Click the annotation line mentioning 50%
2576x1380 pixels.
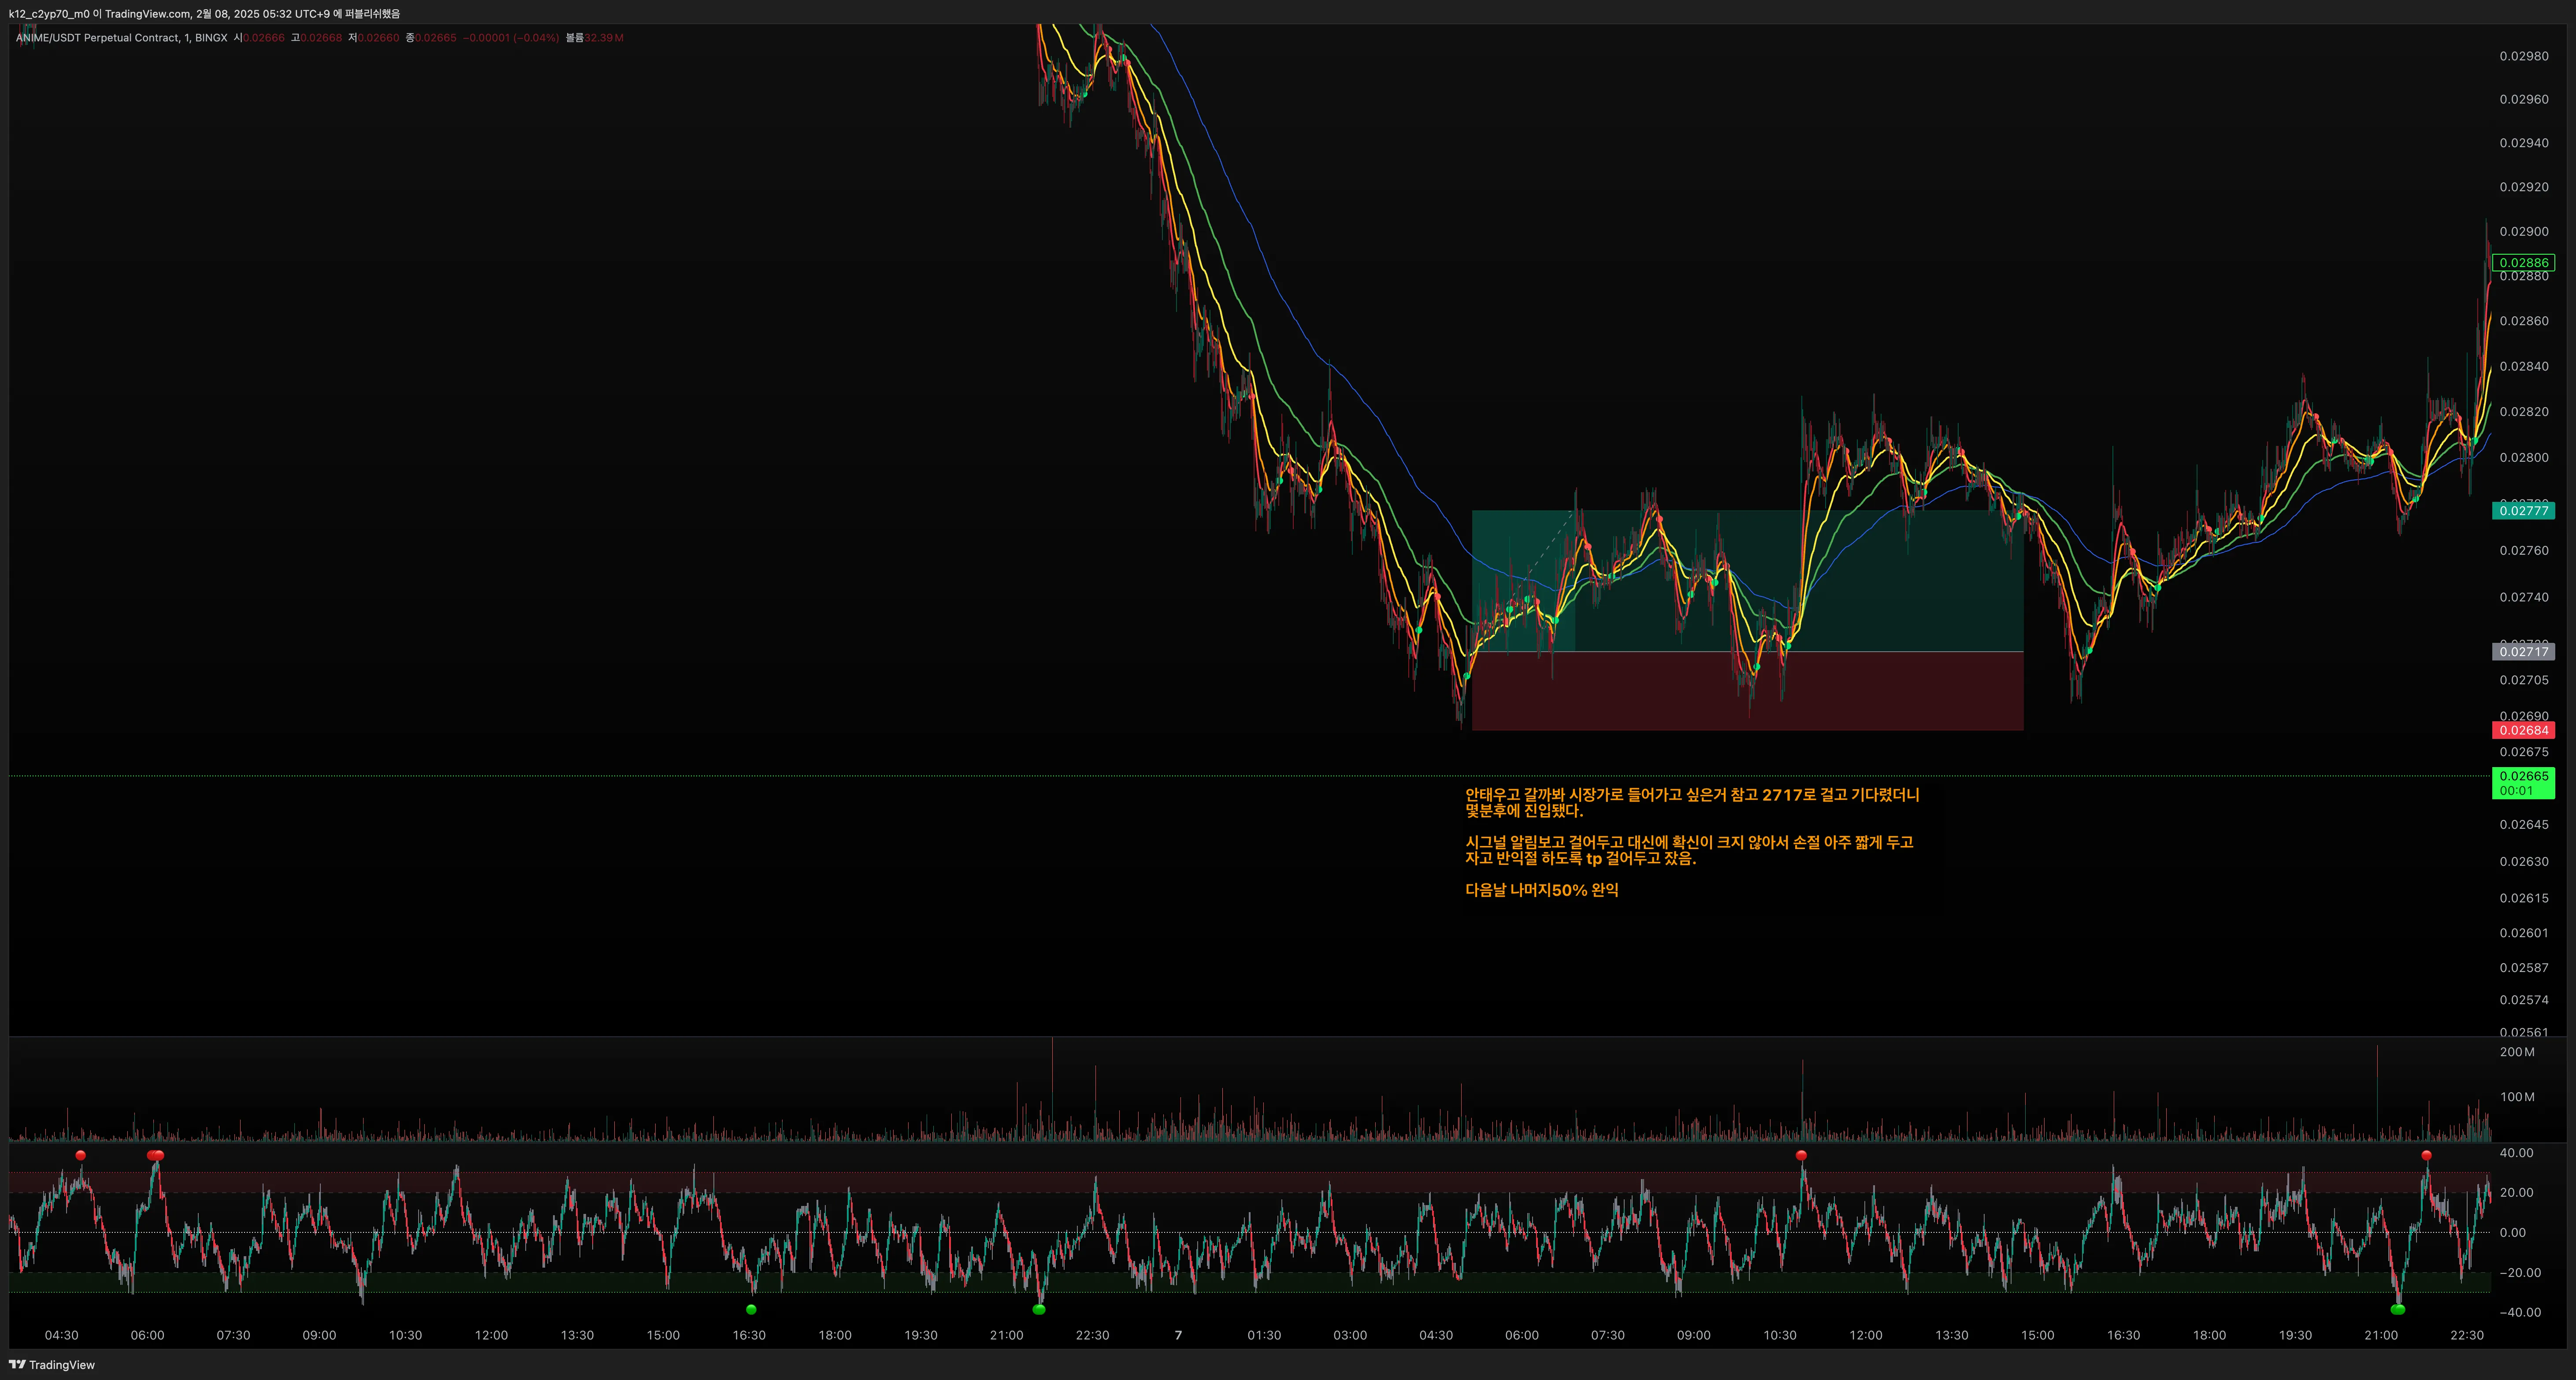(1541, 890)
